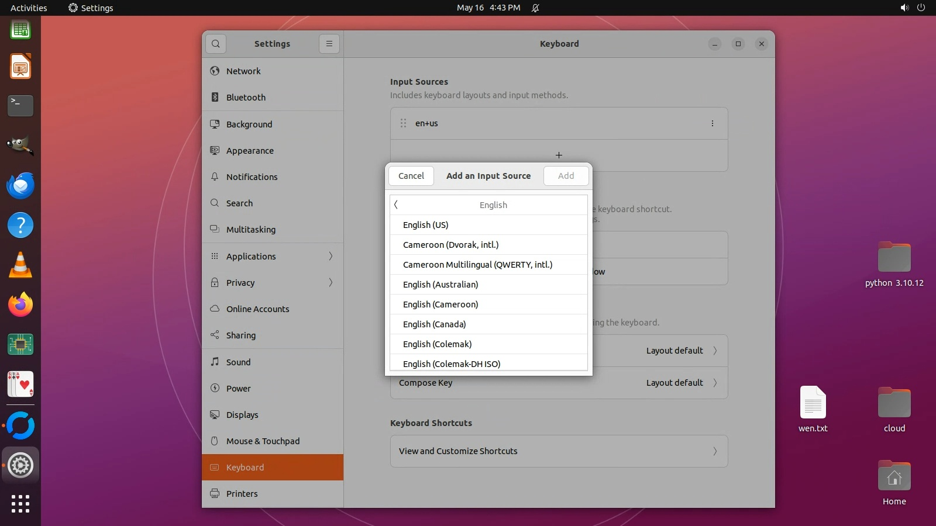Viewport: 936px width, 526px height.
Task: Show applications grid in dock
Action: click(x=20, y=503)
